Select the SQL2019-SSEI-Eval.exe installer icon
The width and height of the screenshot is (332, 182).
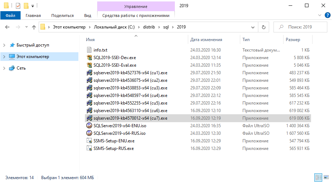click(x=89, y=65)
